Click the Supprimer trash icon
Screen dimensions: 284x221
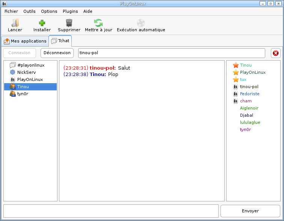[x=69, y=23]
